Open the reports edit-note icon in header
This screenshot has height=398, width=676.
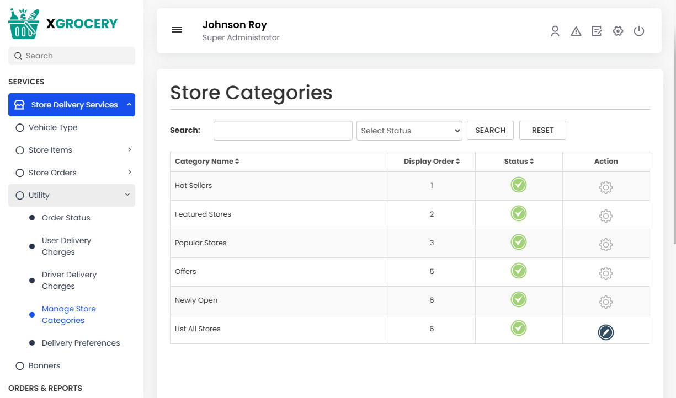[x=597, y=31]
